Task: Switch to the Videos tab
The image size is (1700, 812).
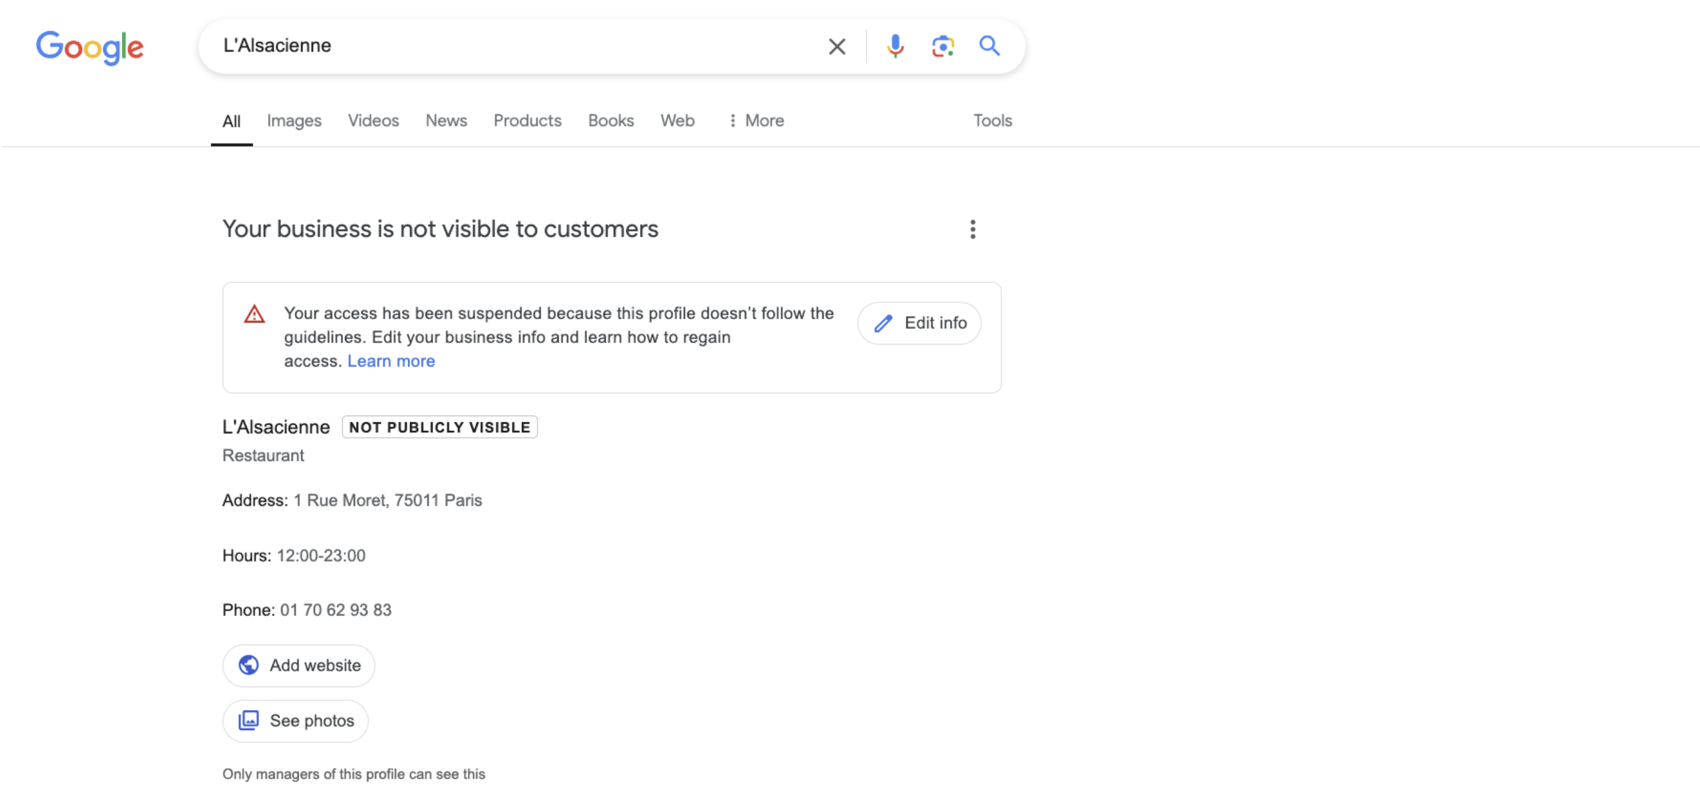Action: click(373, 121)
